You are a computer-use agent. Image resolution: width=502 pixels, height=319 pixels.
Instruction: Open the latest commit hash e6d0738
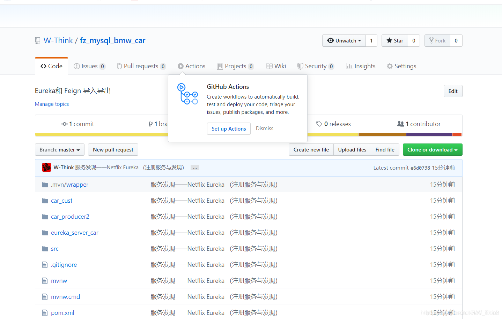[420, 168]
